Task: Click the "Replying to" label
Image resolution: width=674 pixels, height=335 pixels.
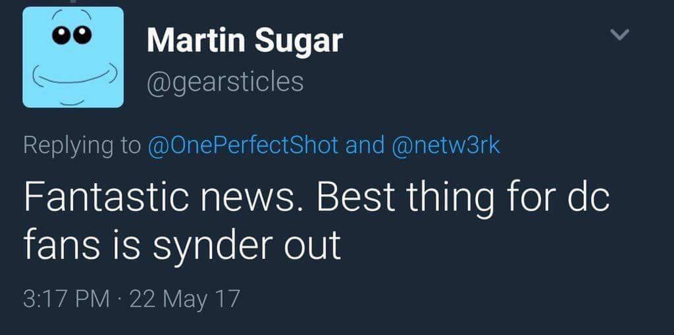Action: [x=82, y=145]
